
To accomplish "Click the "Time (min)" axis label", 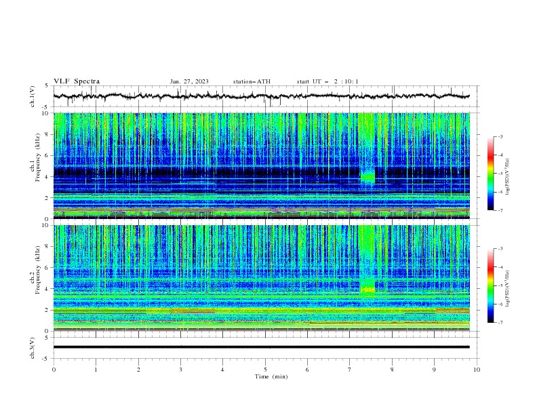I will (271, 376).
